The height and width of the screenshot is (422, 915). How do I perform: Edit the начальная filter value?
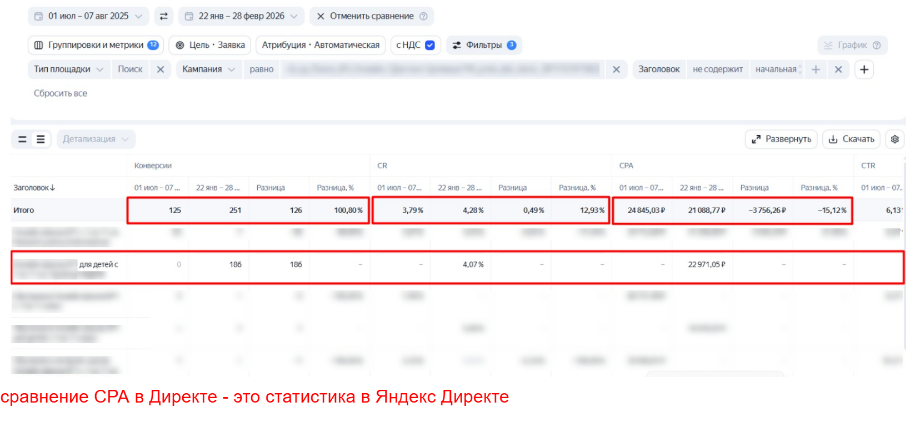[x=776, y=69]
